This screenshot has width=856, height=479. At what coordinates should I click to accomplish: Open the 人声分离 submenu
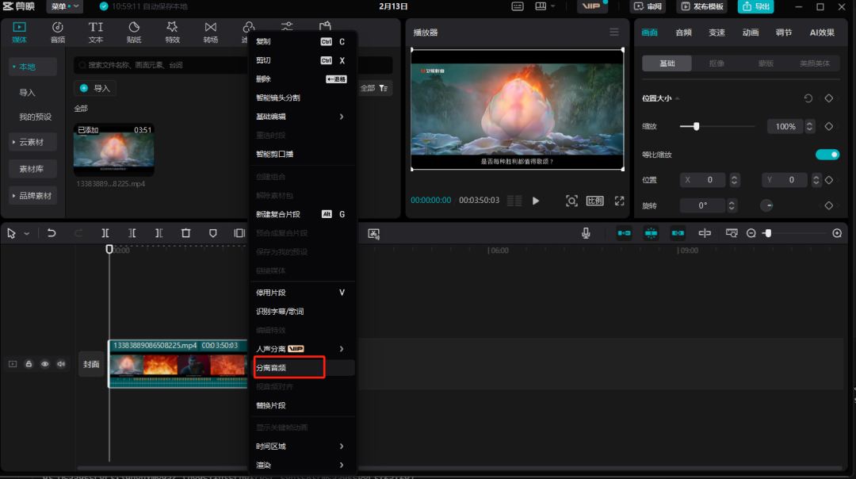(x=301, y=348)
